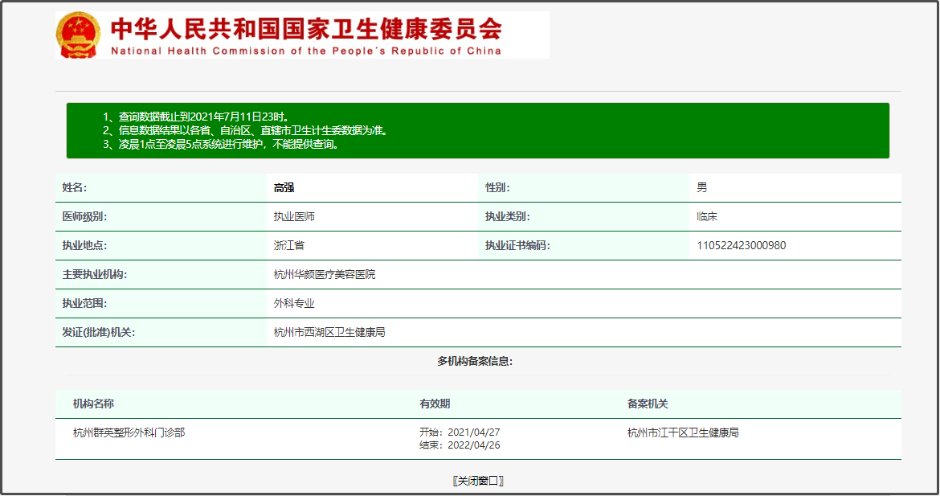
Task: Click the 执业范围 label
Action: click(x=84, y=304)
